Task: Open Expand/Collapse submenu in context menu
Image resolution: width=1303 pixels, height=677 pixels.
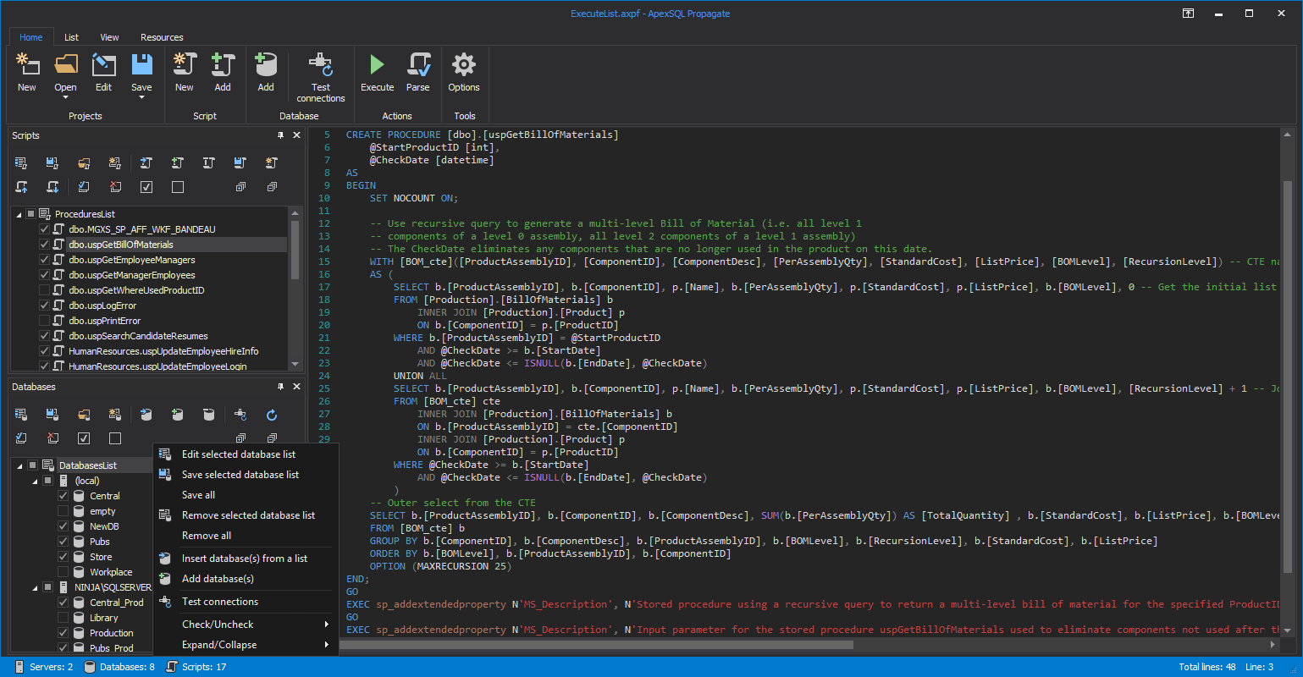Action: click(246, 645)
